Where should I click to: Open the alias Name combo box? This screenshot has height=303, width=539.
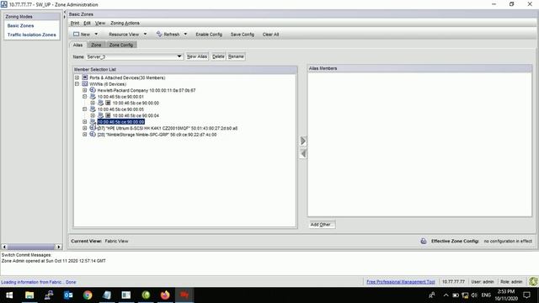(x=135, y=56)
